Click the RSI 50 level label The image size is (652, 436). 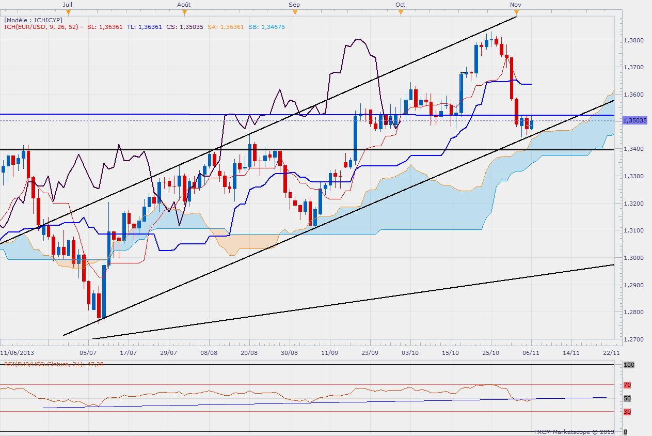(627, 398)
